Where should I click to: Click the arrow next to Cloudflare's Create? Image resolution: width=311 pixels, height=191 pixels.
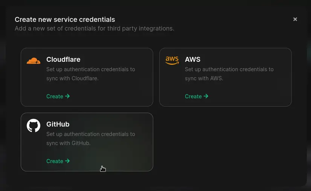[67, 96]
